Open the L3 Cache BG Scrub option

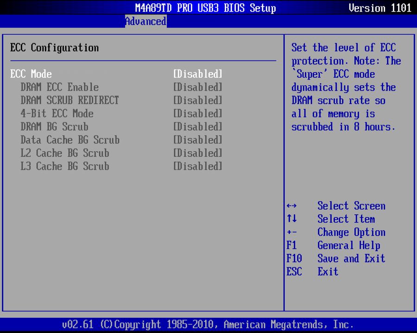tap(197, 166)
